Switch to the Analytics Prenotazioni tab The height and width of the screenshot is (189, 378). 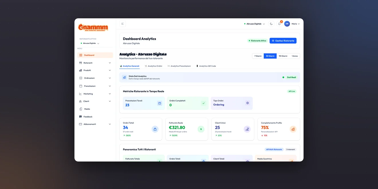pyautogui.click(x=179, y=66)
